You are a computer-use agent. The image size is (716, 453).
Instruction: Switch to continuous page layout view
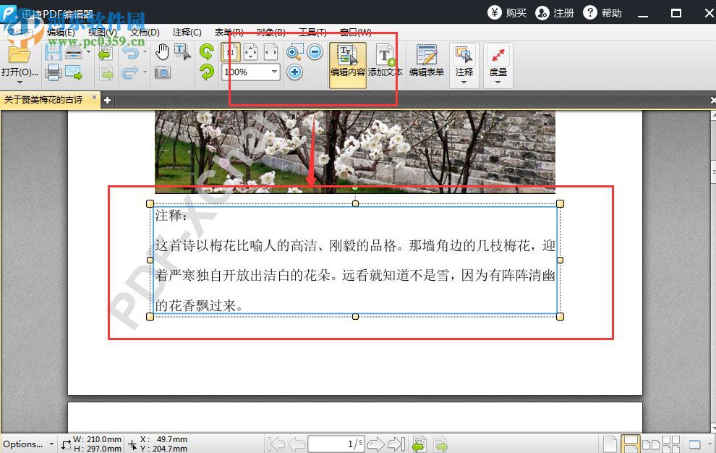631,443
